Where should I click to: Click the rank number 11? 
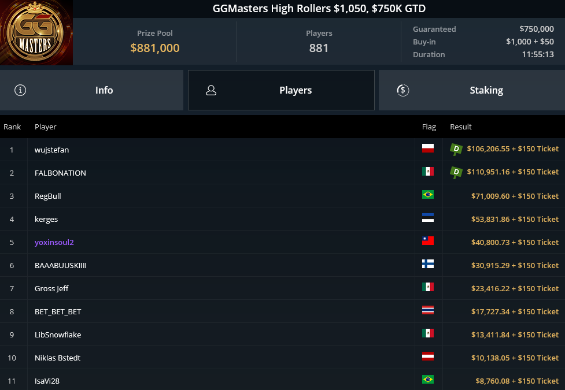pyautogui.click(x=12, y=381)
